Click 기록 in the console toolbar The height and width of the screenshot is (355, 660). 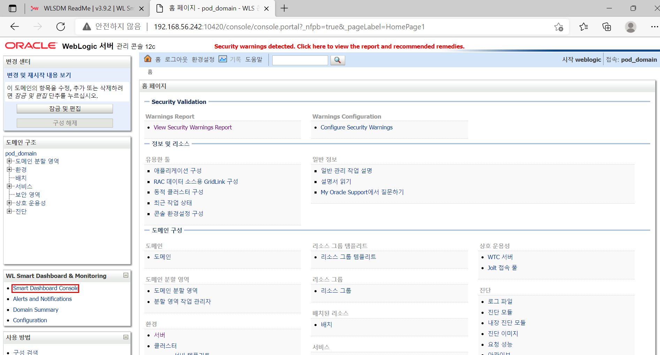tap(235, 59)
